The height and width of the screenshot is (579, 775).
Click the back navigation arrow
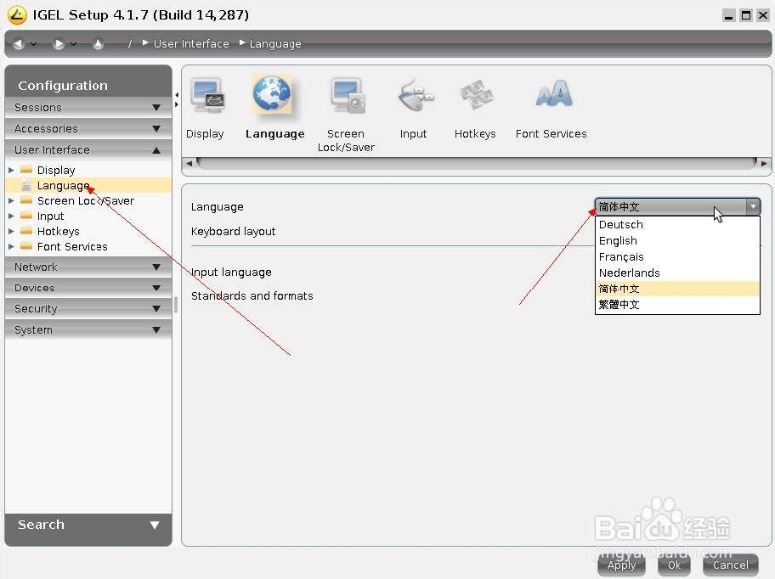19,44
